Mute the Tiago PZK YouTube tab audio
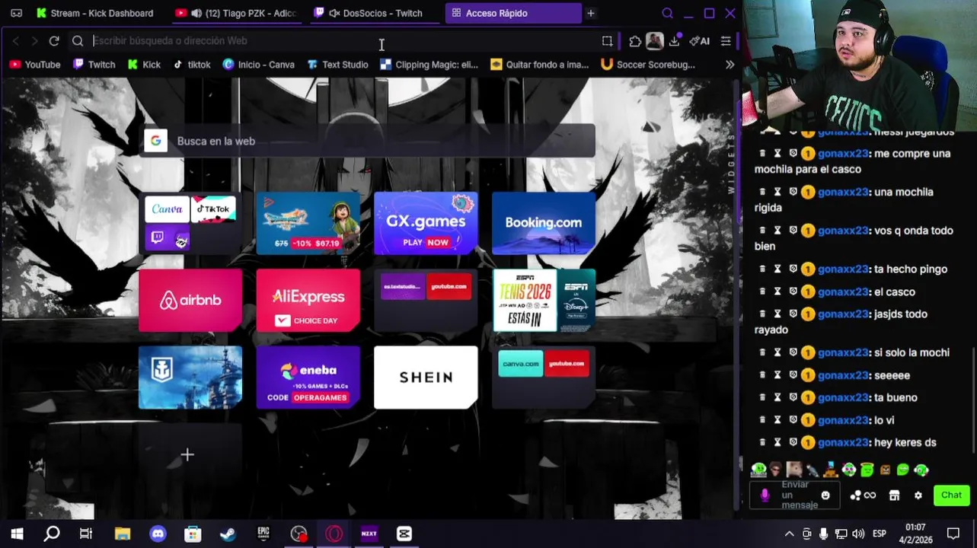 [196, 13]
